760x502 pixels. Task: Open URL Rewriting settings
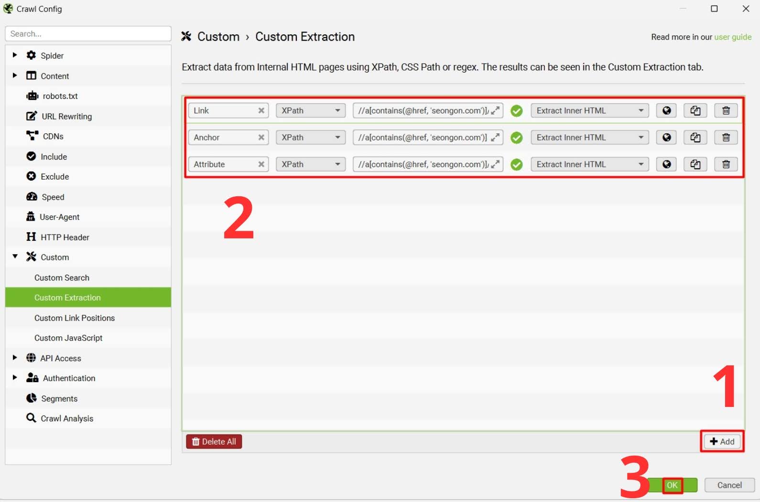(88, 116)
